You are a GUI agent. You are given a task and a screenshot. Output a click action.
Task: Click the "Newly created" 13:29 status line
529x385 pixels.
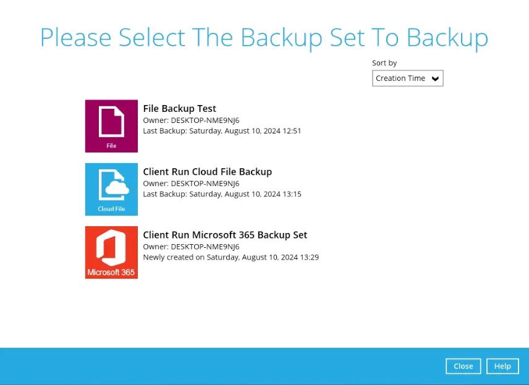[x=231, y=257]
